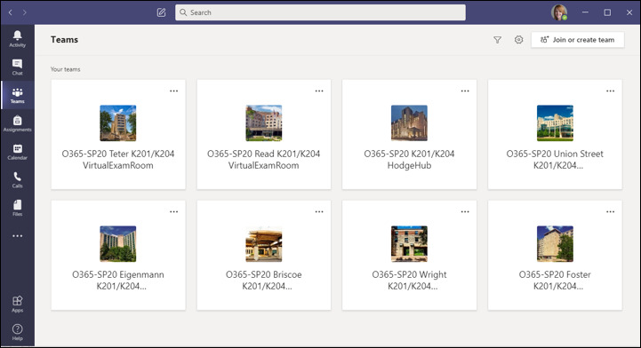Click in the Search box

coord(320,12)
